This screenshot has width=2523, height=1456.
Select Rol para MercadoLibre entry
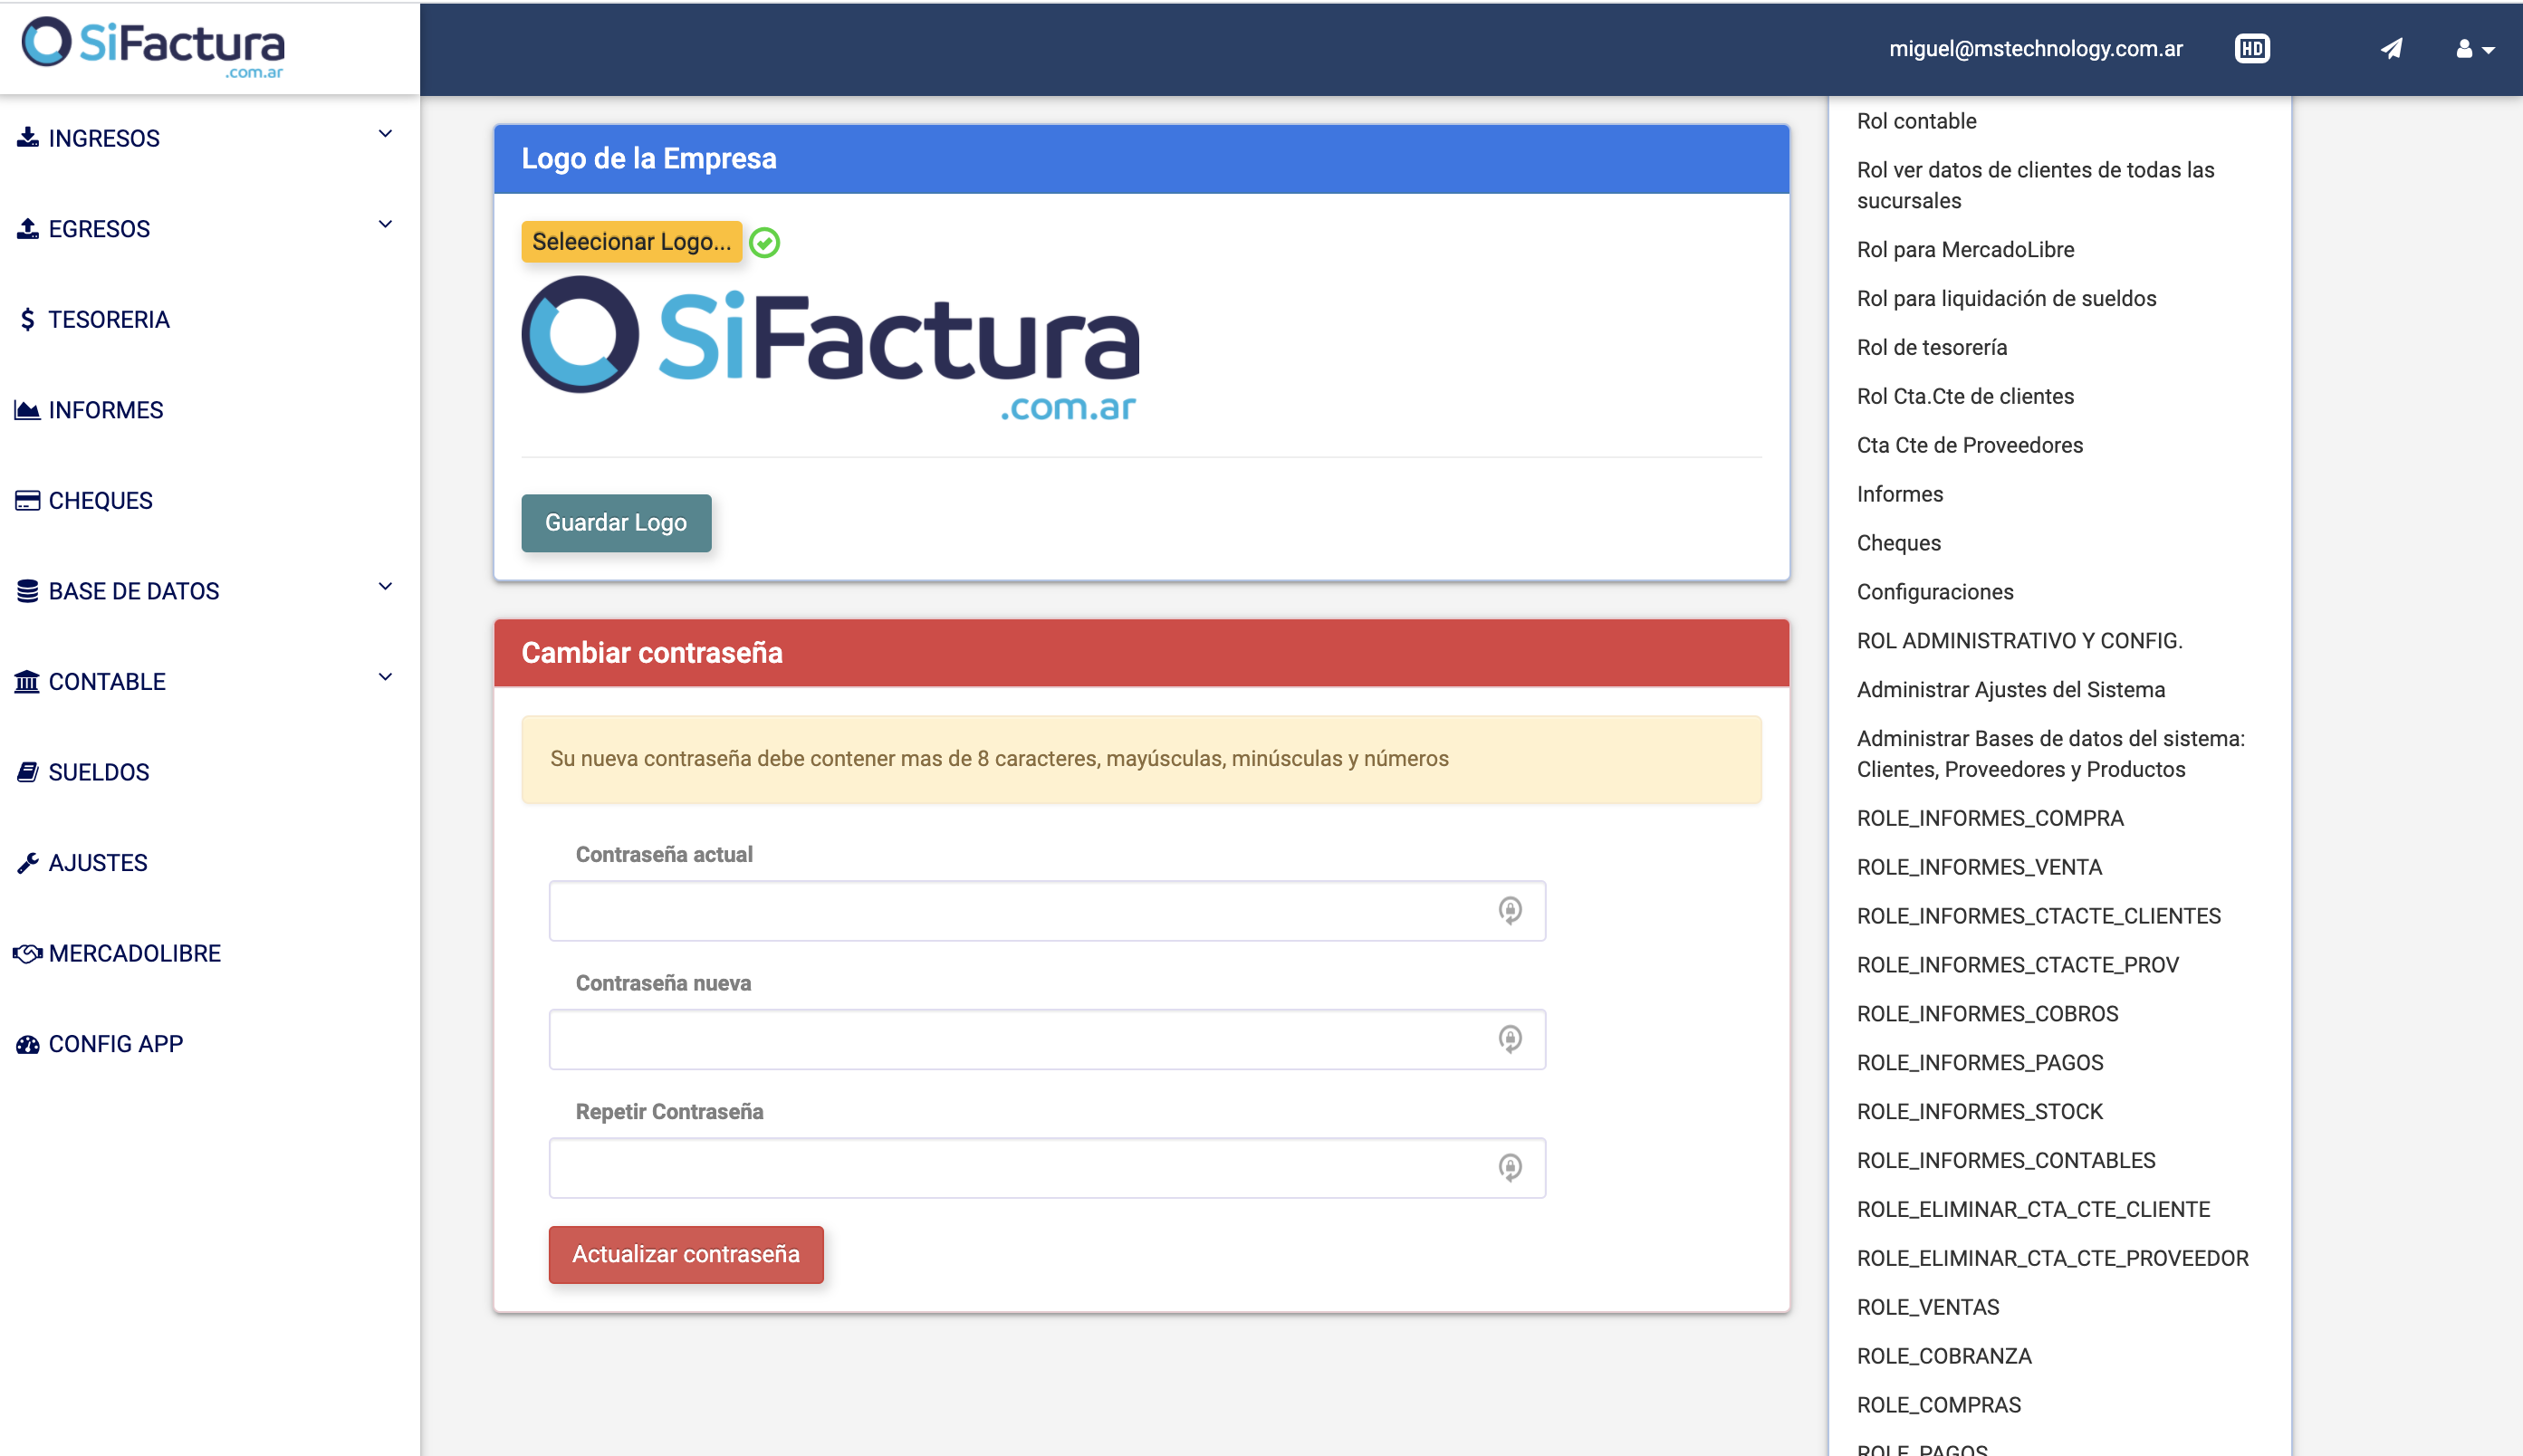point(1965,250)
